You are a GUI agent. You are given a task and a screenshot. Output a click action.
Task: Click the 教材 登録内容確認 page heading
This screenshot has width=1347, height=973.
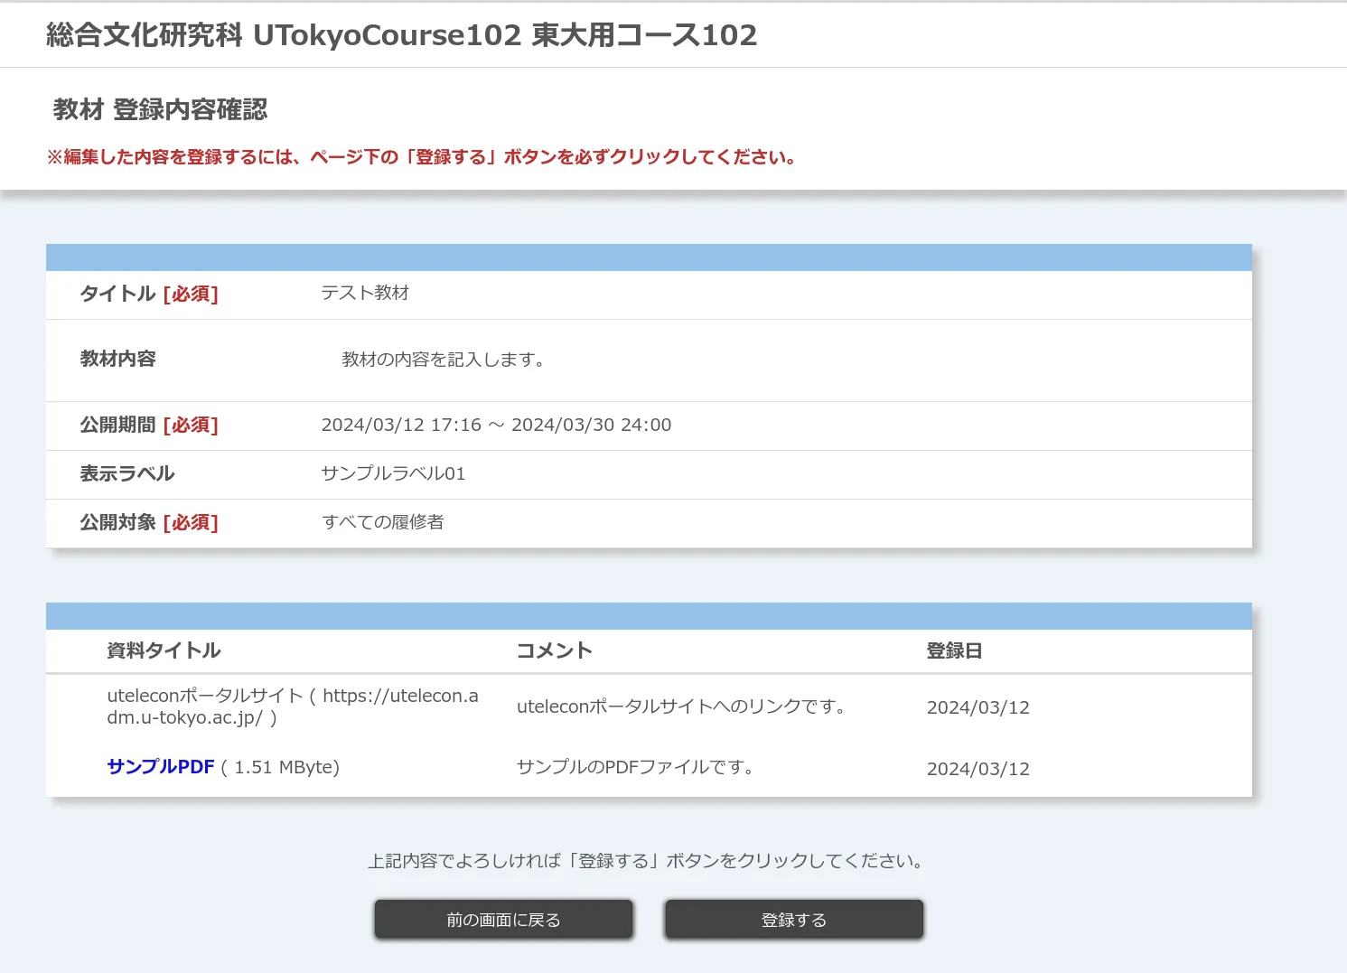point(160,110)
